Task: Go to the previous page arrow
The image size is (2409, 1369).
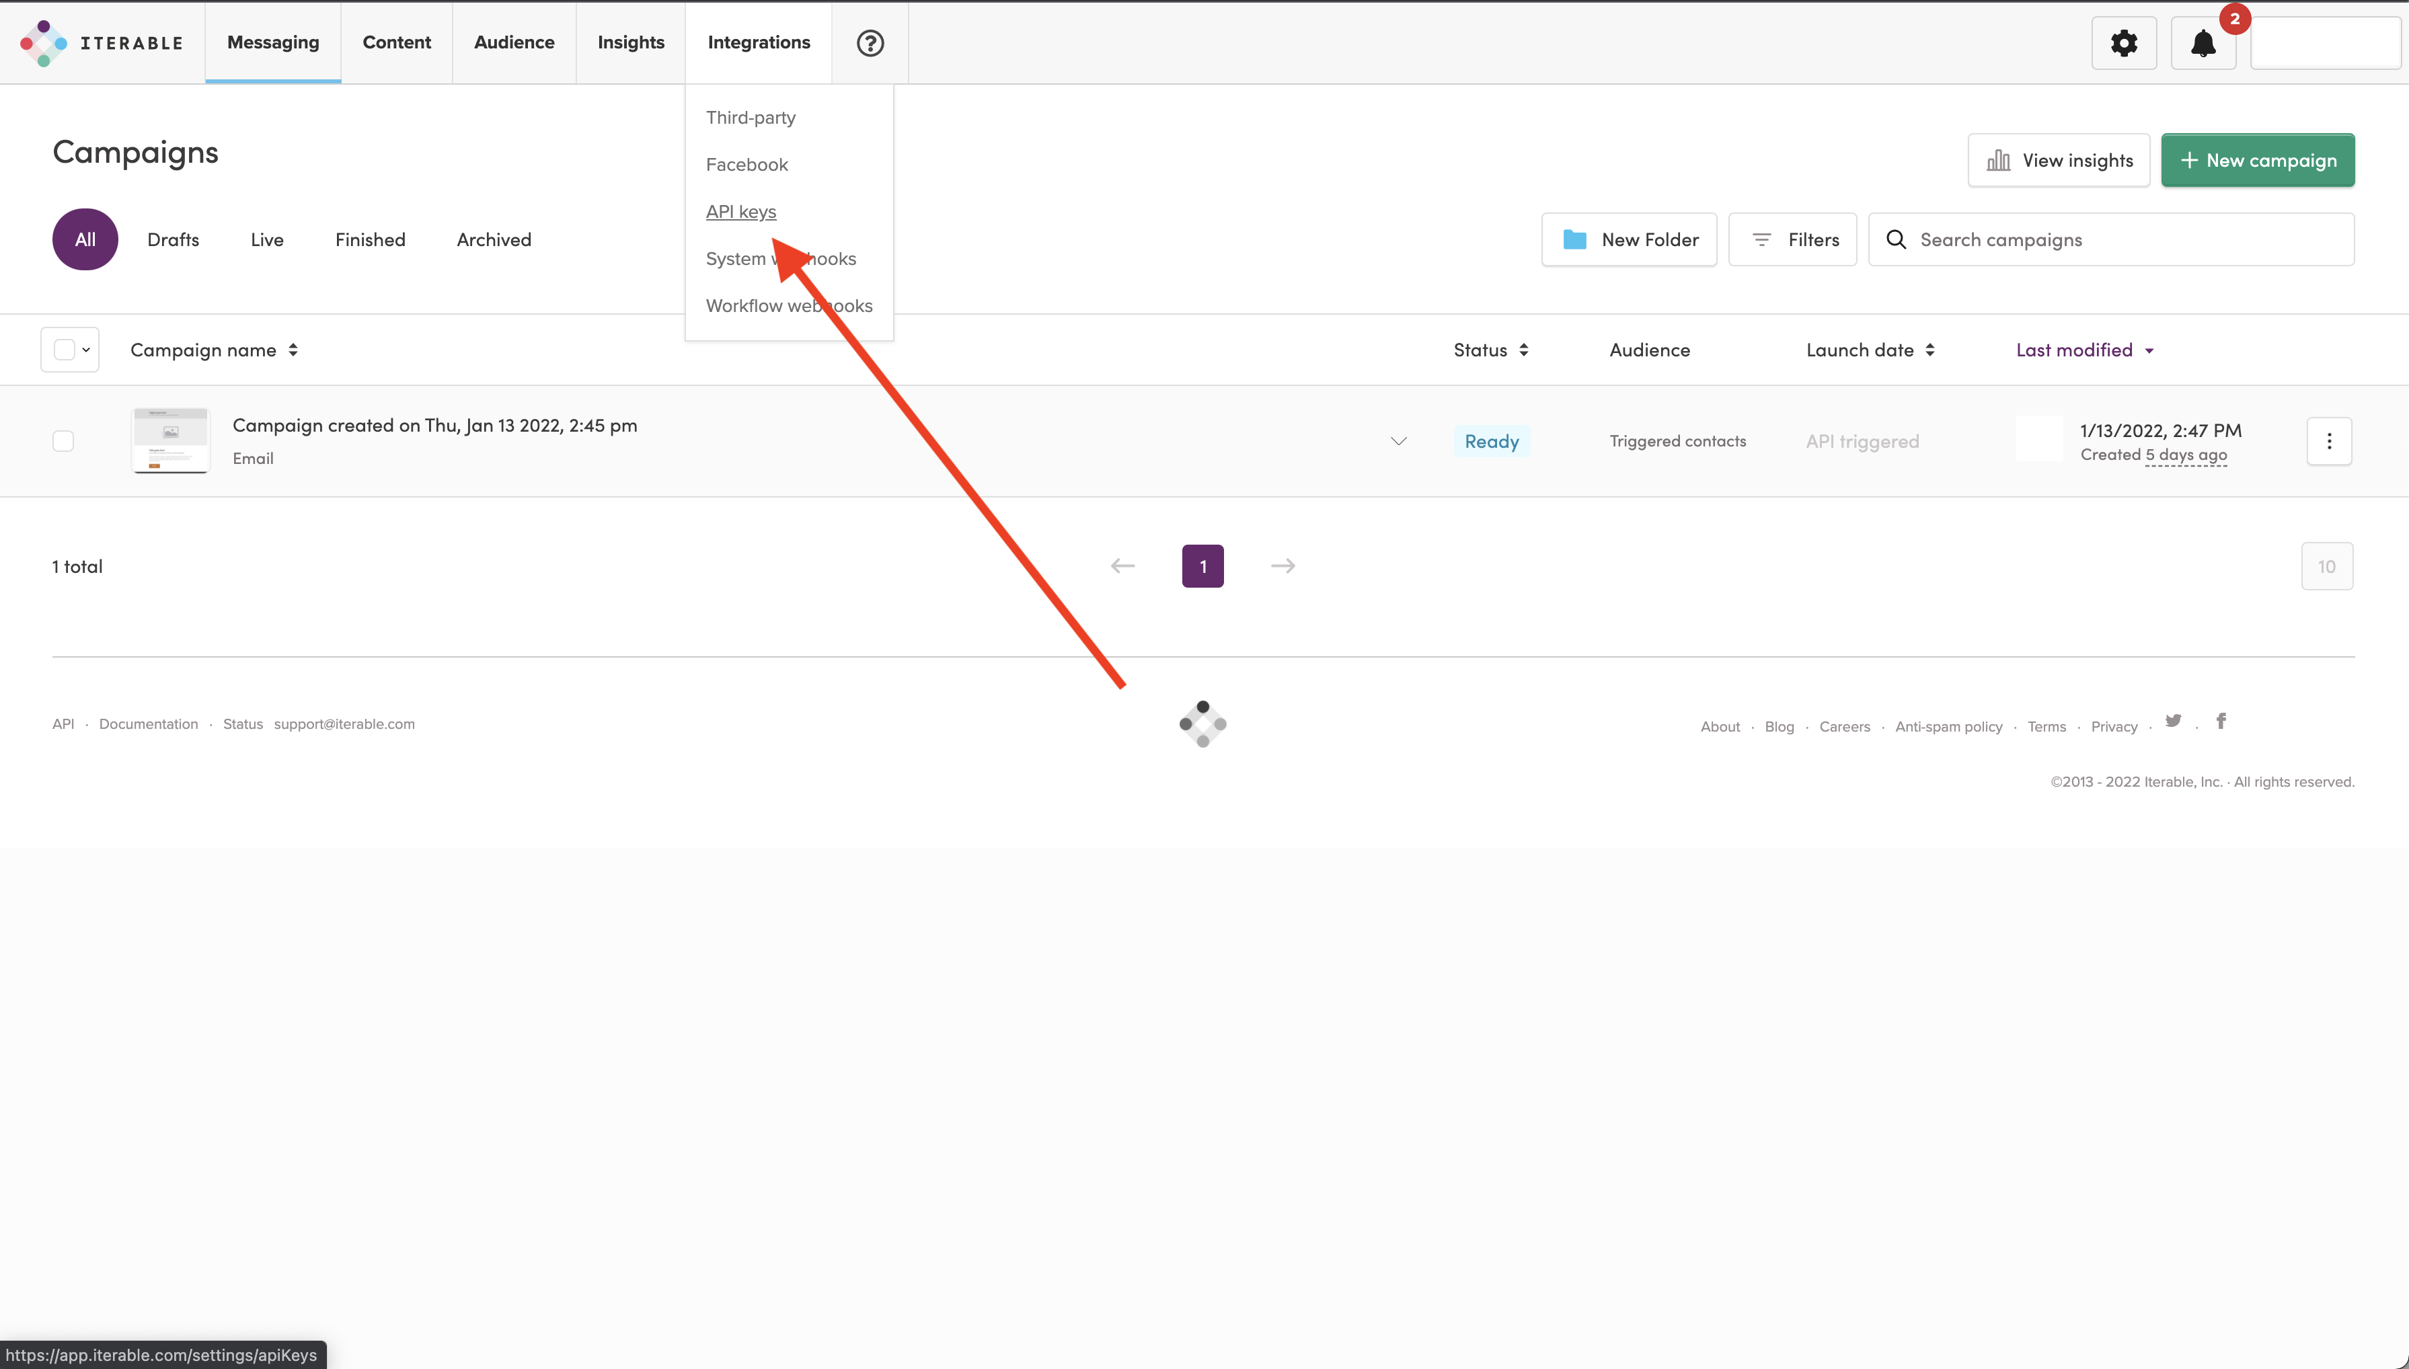Action: click(x=1122, y=566)
